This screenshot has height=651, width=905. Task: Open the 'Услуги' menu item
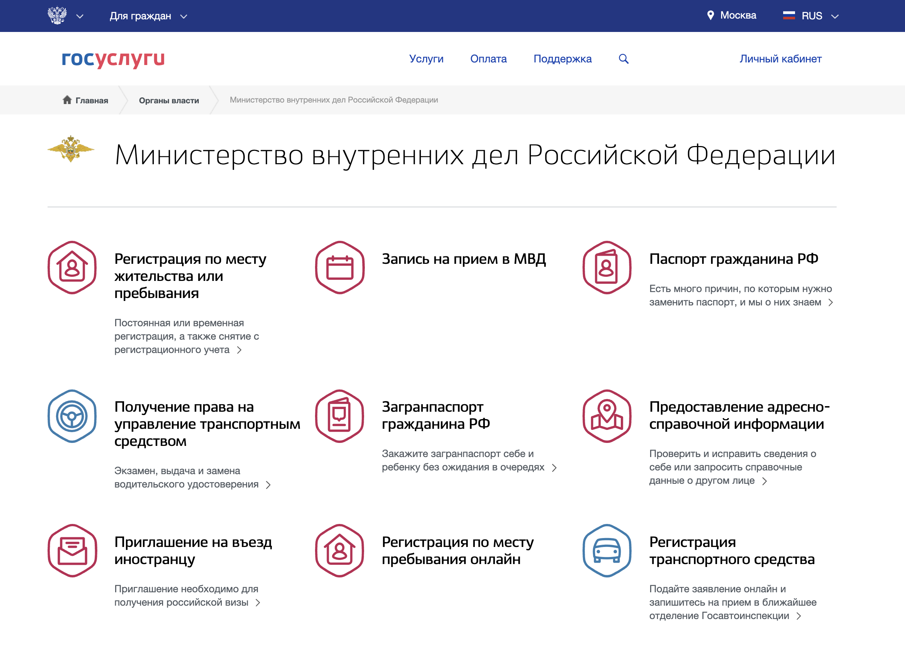(x=426, y=59)
